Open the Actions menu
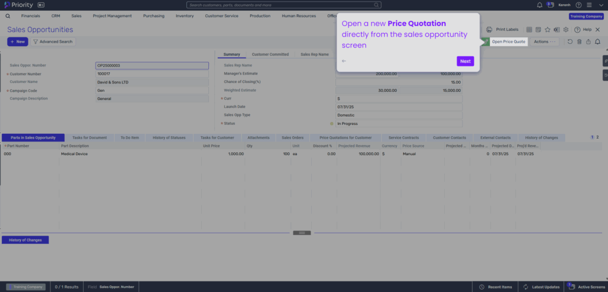This screenshot has width=608, height=292. pos(544,41)
